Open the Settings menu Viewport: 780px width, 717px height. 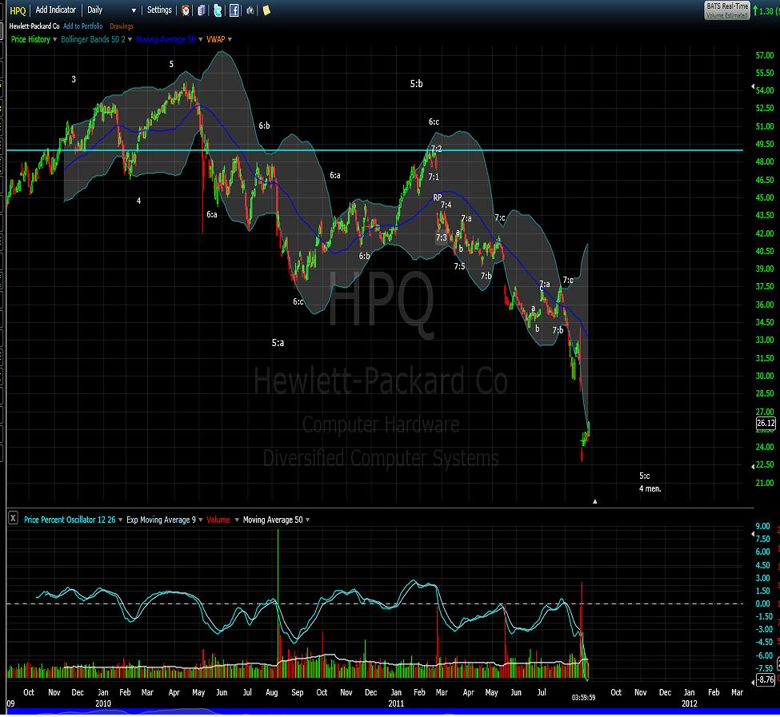tap(159, 10)
